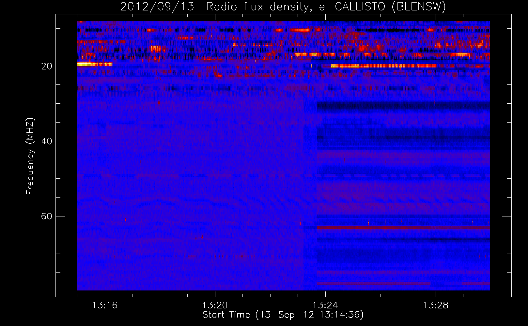Click the 'Frequency (MHZ)' axis label
The height and width of the screenshot is (326, 528).
click(30, 156)
